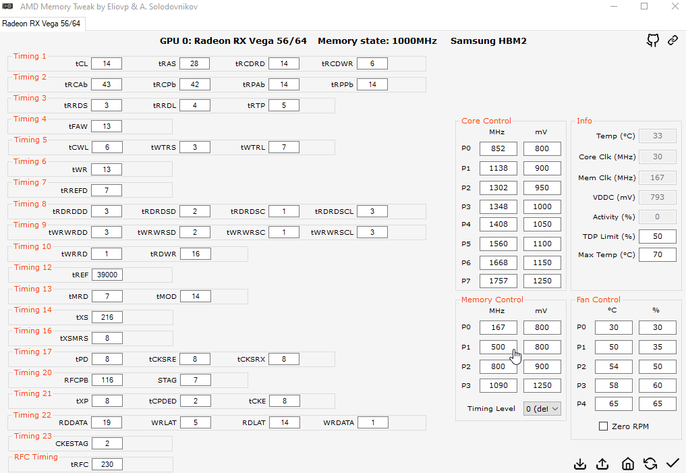
Task: Click the tRTP value field
Action: pyautogui.click(x=284, y=105)
